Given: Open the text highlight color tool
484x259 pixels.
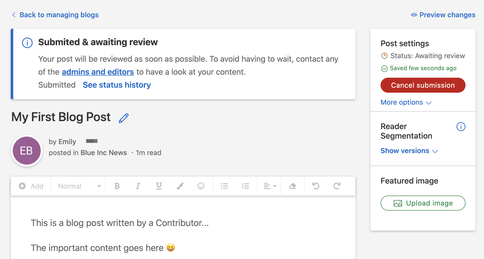Looking at the screenshot, I should coord(180,186).
